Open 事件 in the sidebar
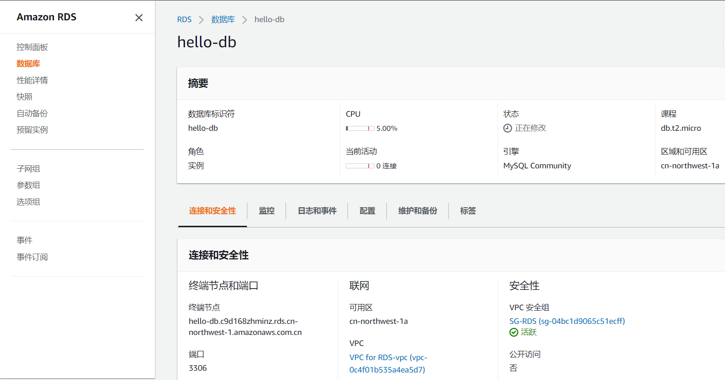The width and height of the screenshot is (725, 380). [25, 240]
